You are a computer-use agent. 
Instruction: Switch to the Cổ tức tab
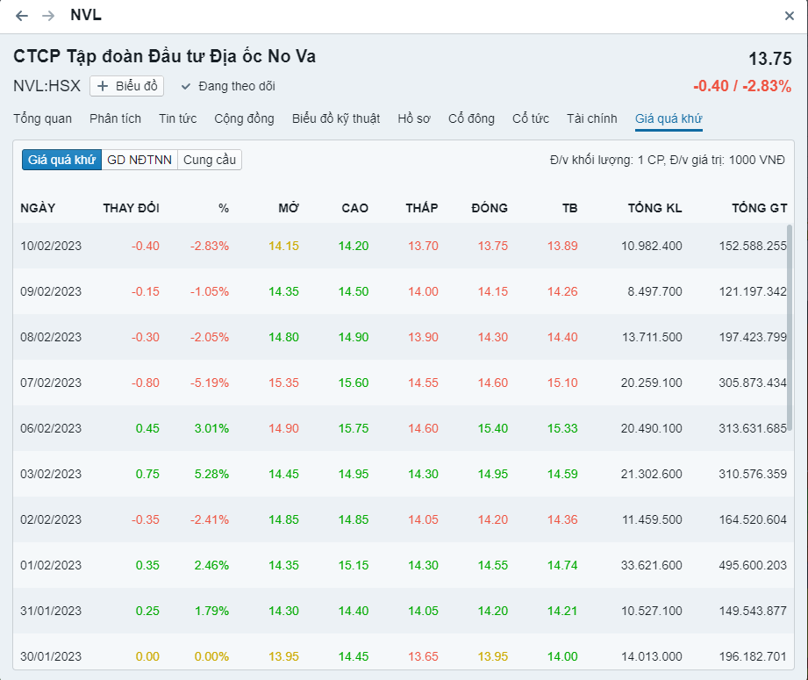pos(531,118)
